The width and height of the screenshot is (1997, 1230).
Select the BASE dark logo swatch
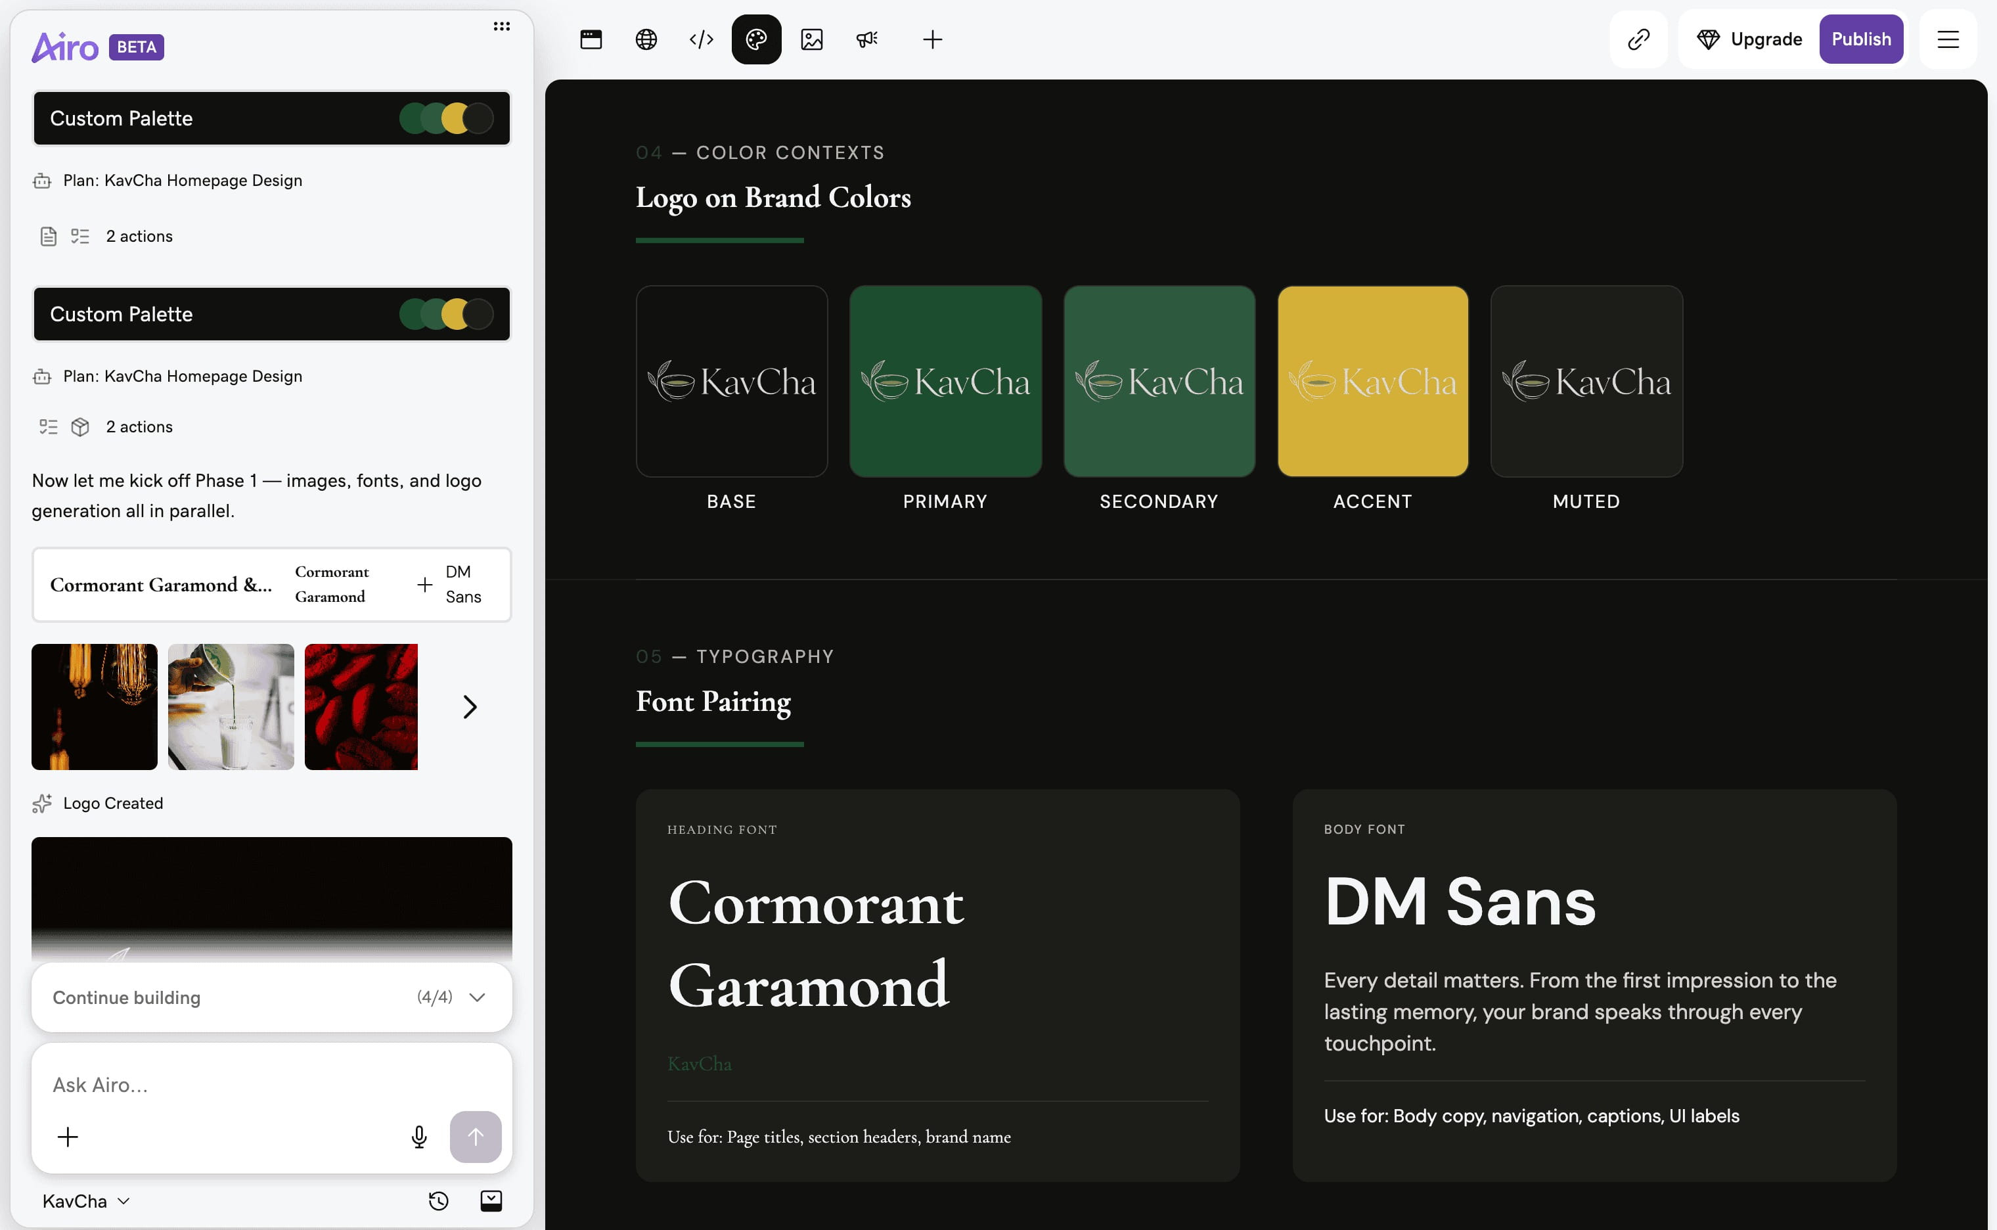732,382
